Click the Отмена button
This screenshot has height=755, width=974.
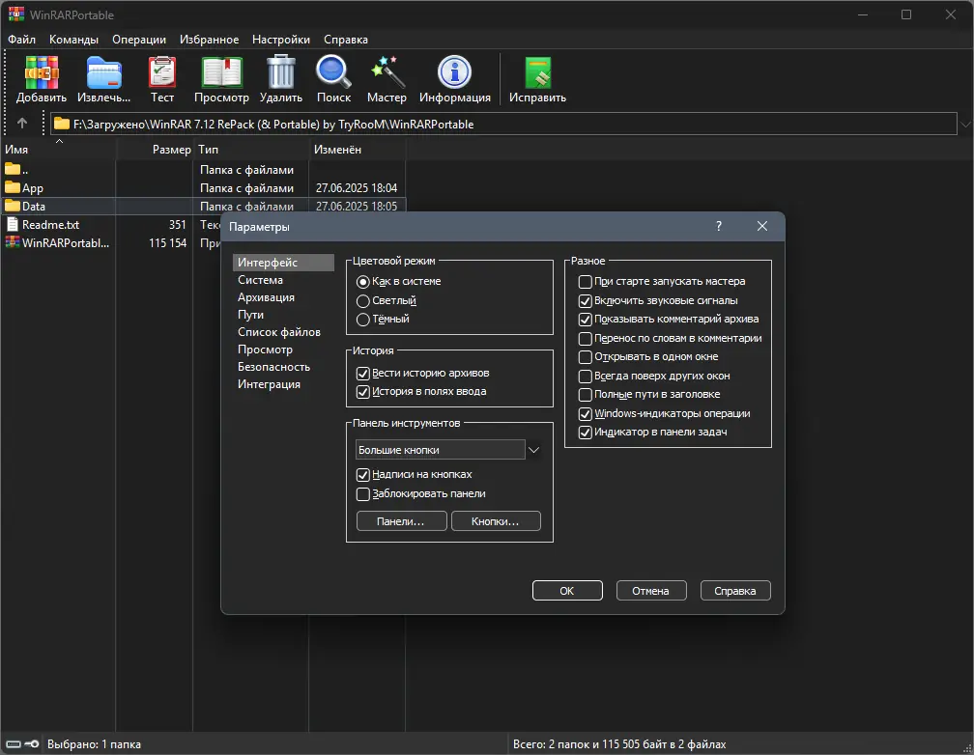[651, 591]
